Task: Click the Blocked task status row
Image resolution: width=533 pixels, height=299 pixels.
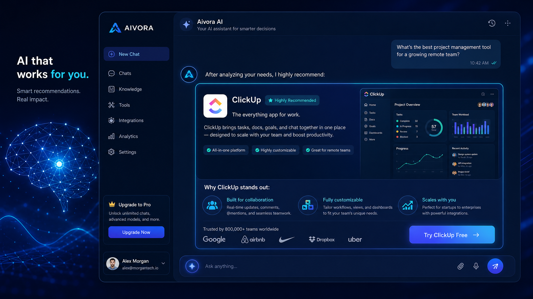Action: (x=407, y=137)
